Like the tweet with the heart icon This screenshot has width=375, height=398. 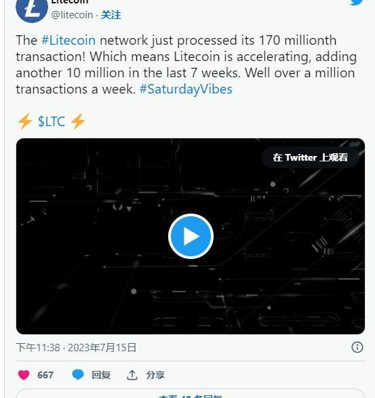[24, 375]
